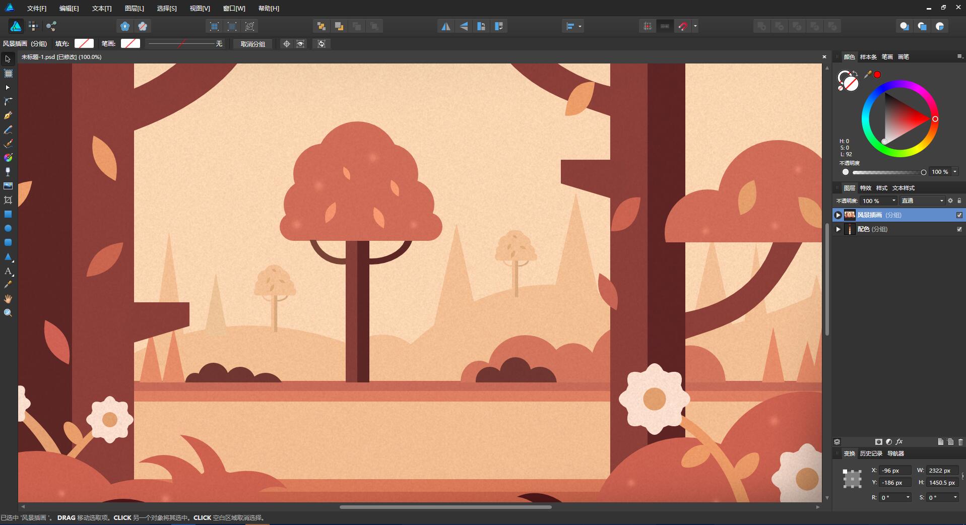Toggle the cycle selection box button
This screenshot has height=525, width=966.
pyautogui.click(x=321, y=44)
